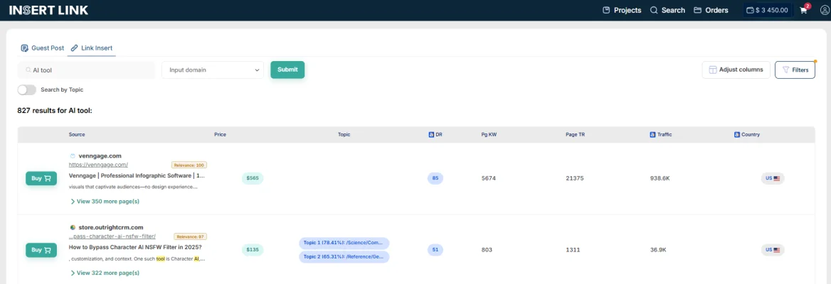Screen dimensions: 831x284
Task: Click Buy for venngage.com
Action: point(41,179)
